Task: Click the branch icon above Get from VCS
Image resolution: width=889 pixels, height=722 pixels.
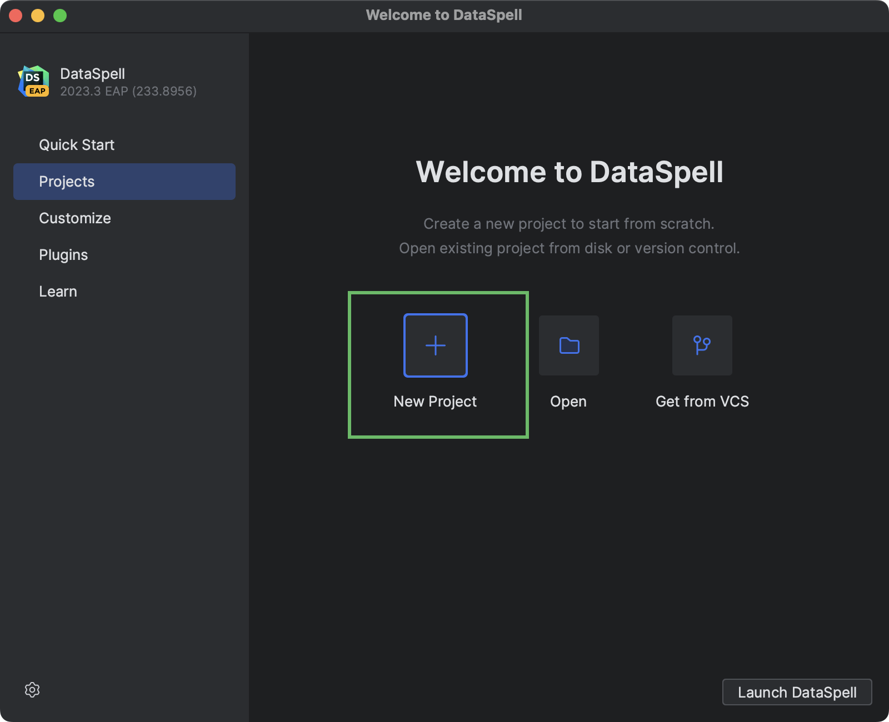Action: tap(702, 345)
